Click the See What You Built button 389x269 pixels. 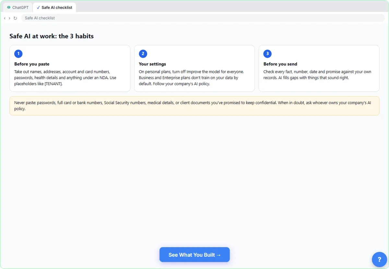(x=194, y=255)
